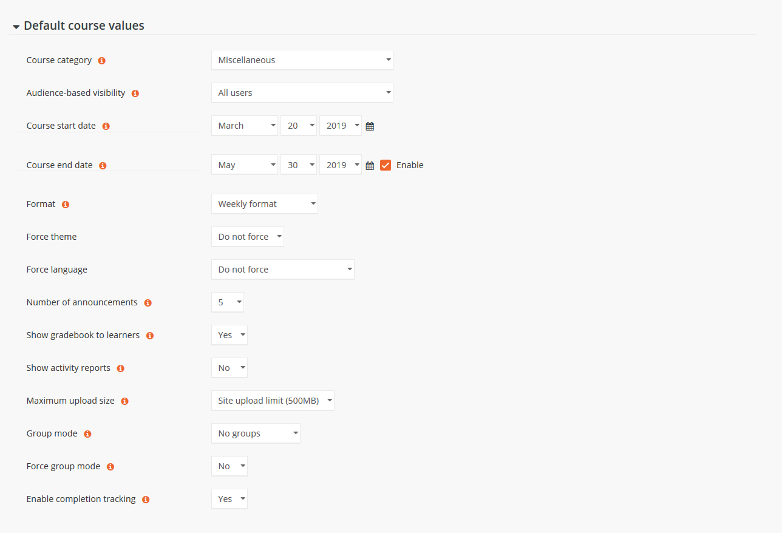Disable the course end date Enable checkbox
Image resolution: width=782 pixels, height=533 pixels.
386,165
